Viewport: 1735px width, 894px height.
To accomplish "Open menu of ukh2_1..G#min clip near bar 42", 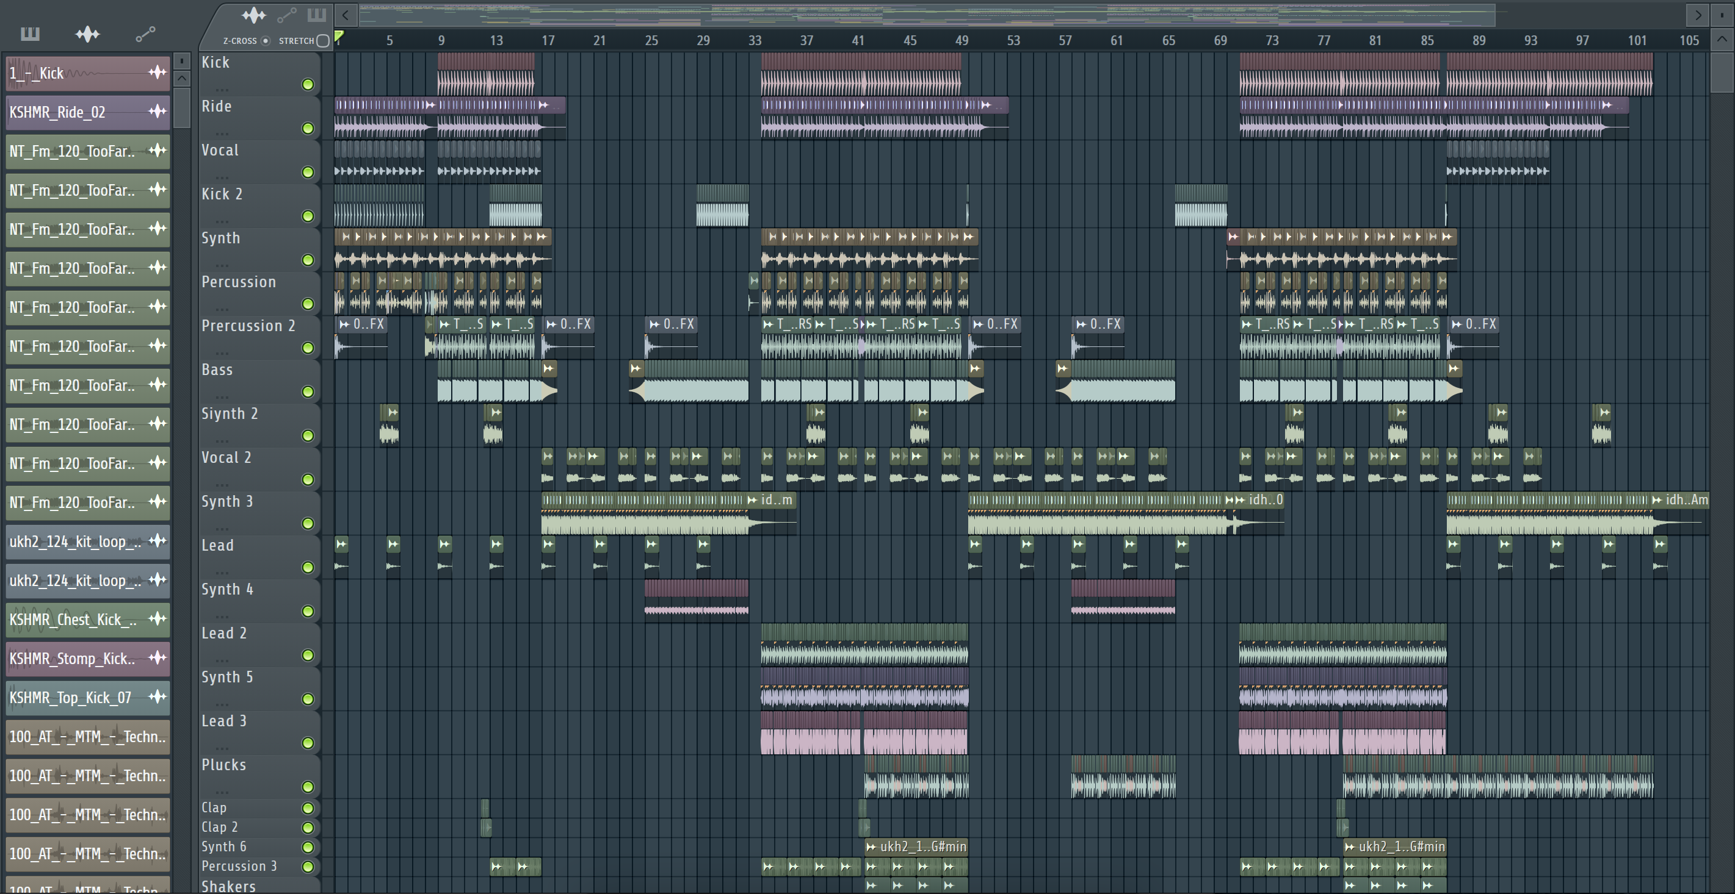I will click(872, 847).
